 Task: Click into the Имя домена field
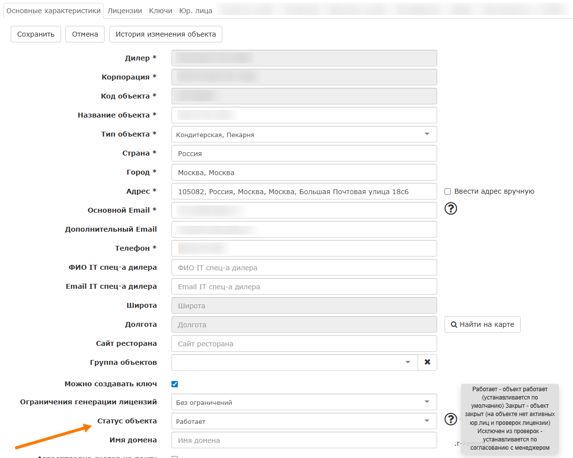[x=304, y=440]
